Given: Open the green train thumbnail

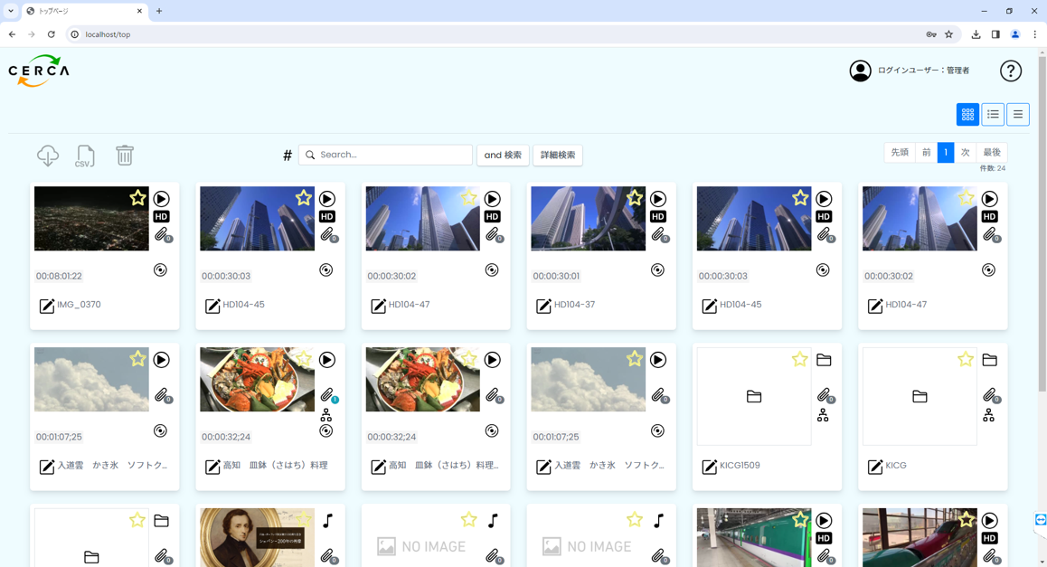Looking at the screenshot, I should 754,538.
